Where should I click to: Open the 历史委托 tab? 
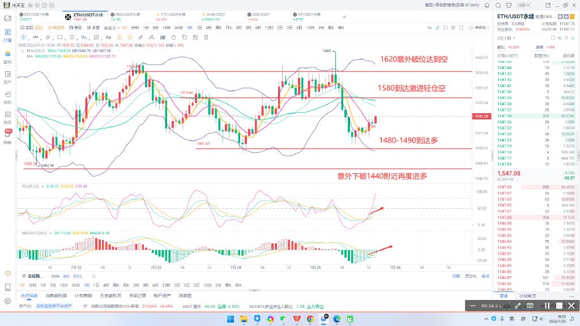coord(109,295)
